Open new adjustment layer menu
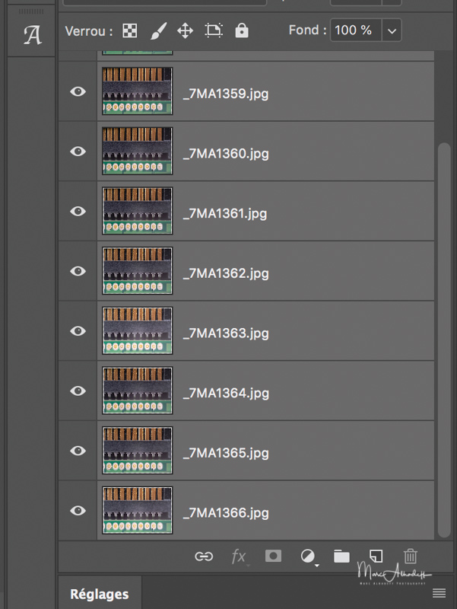457x609 pixels. (x=308, y=556)
